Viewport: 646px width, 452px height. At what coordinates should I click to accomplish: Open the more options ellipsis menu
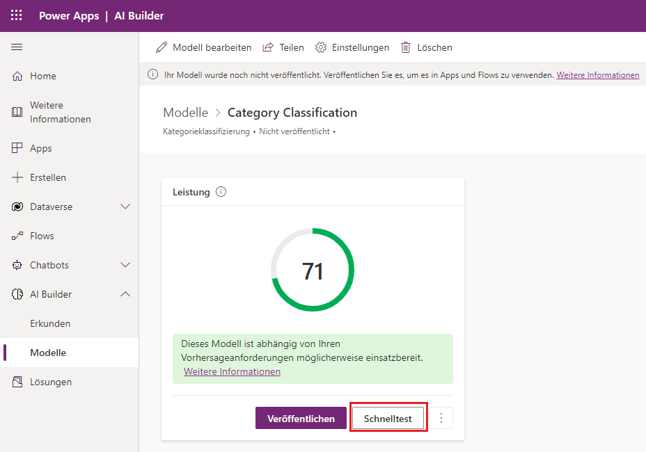[441, 419]
